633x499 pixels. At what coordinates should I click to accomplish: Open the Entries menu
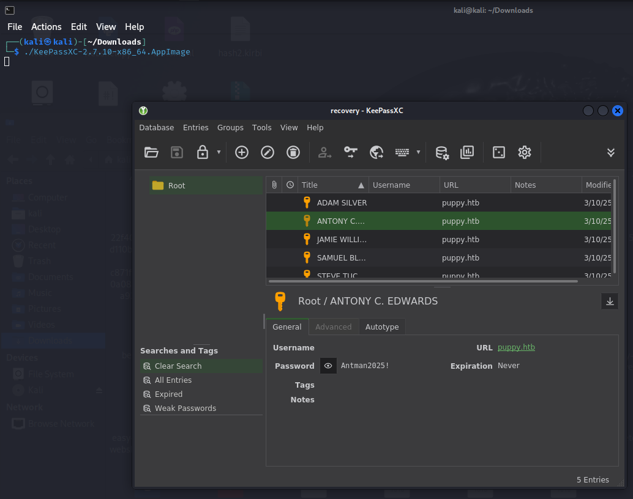point(196,128)
